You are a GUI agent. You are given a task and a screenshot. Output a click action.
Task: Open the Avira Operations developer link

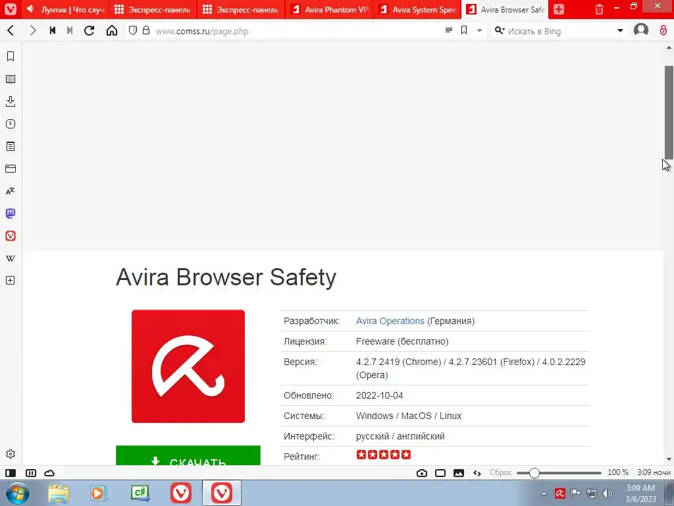pos(390,321)
